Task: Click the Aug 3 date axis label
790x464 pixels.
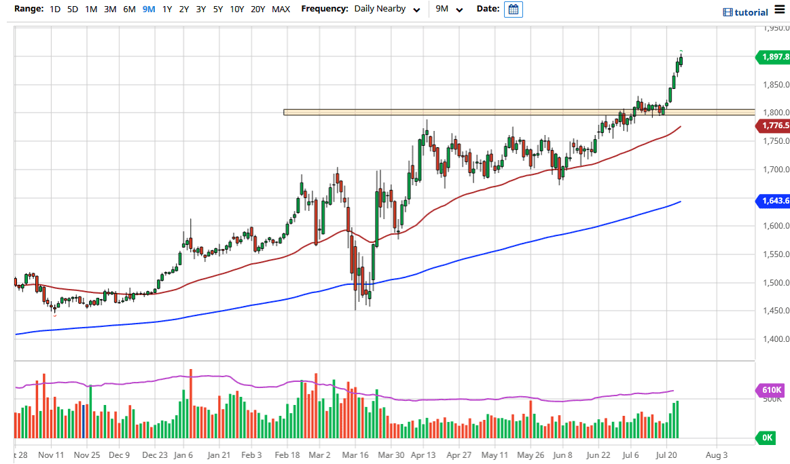Action: tap(717, 455)
